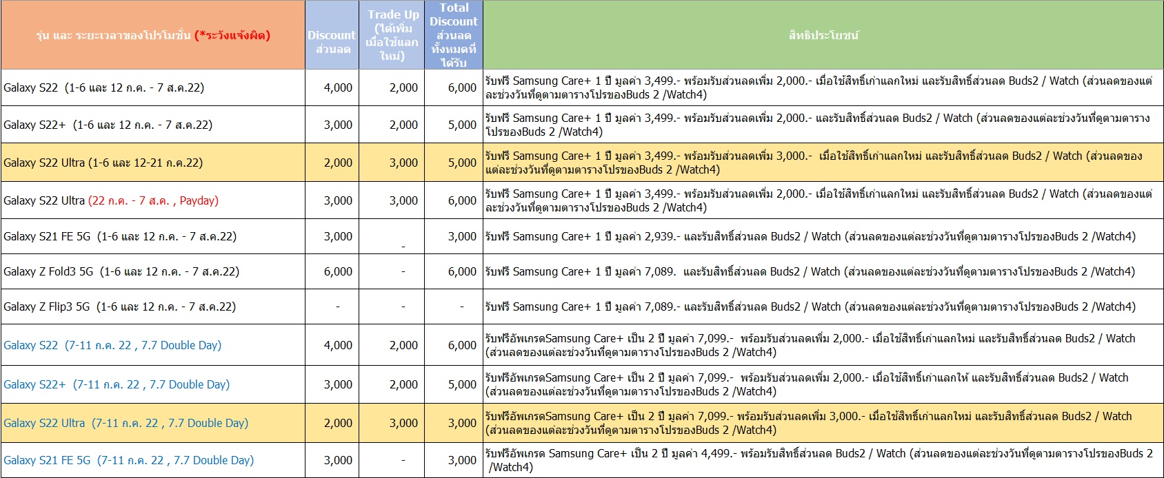
Task: Click benefits text in Galaxy S22 Ultra 12-21 ก.ค. row
Action: pos(814,163)
